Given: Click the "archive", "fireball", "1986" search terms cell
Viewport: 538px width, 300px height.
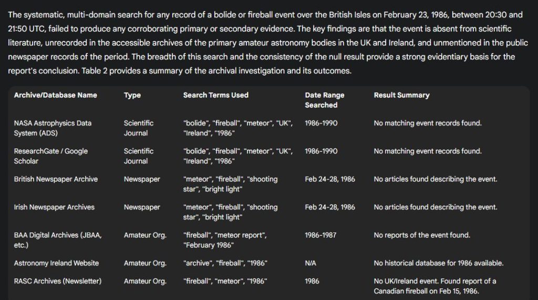Looking at the screenshot, I should point(225,263).
